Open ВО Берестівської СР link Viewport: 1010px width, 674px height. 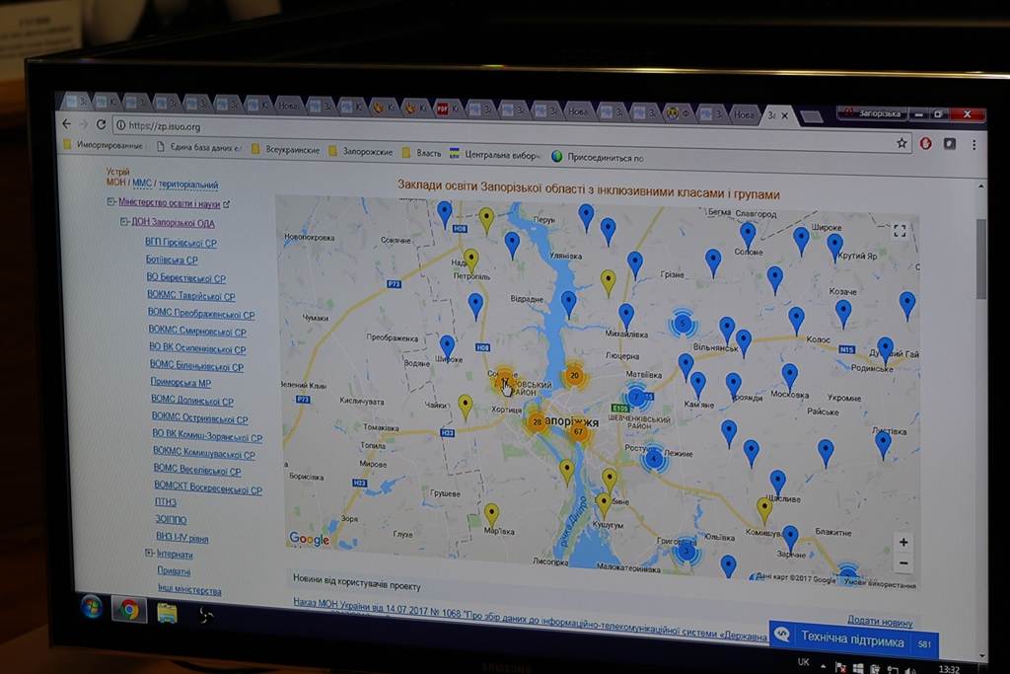coord(186,277)
